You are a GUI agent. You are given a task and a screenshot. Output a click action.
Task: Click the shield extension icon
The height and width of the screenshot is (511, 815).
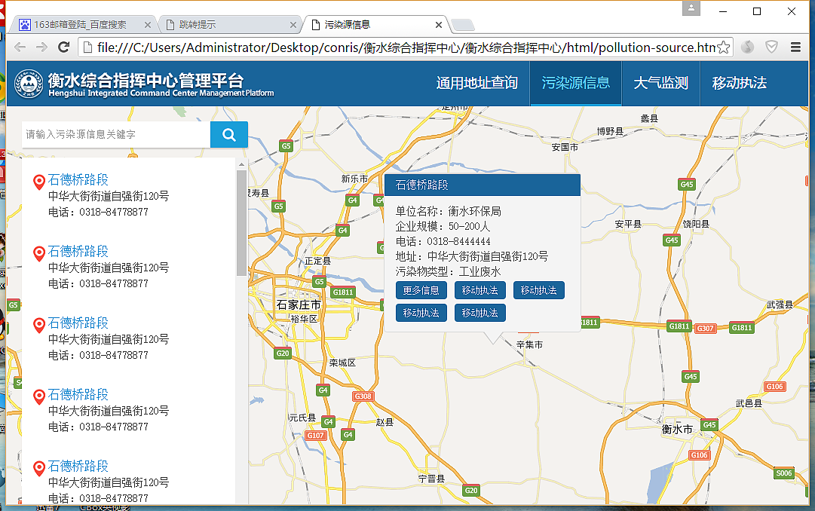[x=771, y=47]
